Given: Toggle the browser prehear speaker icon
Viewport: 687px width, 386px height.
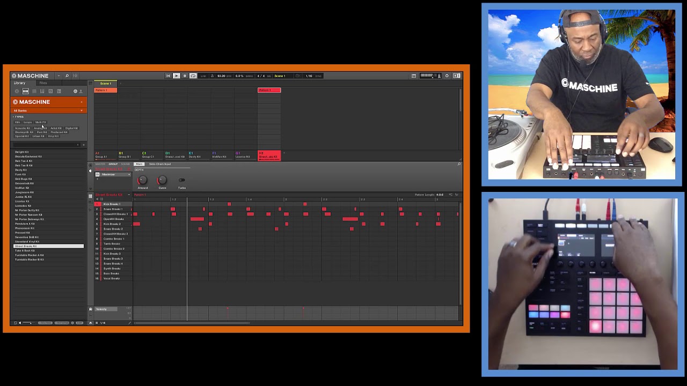Looking at the screenshot, I should pos(20,323).
